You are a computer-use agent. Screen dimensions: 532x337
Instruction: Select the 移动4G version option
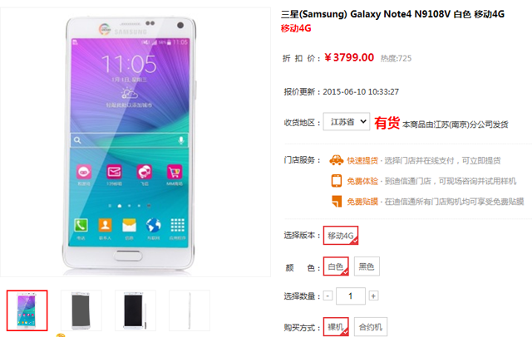[341, 236]
